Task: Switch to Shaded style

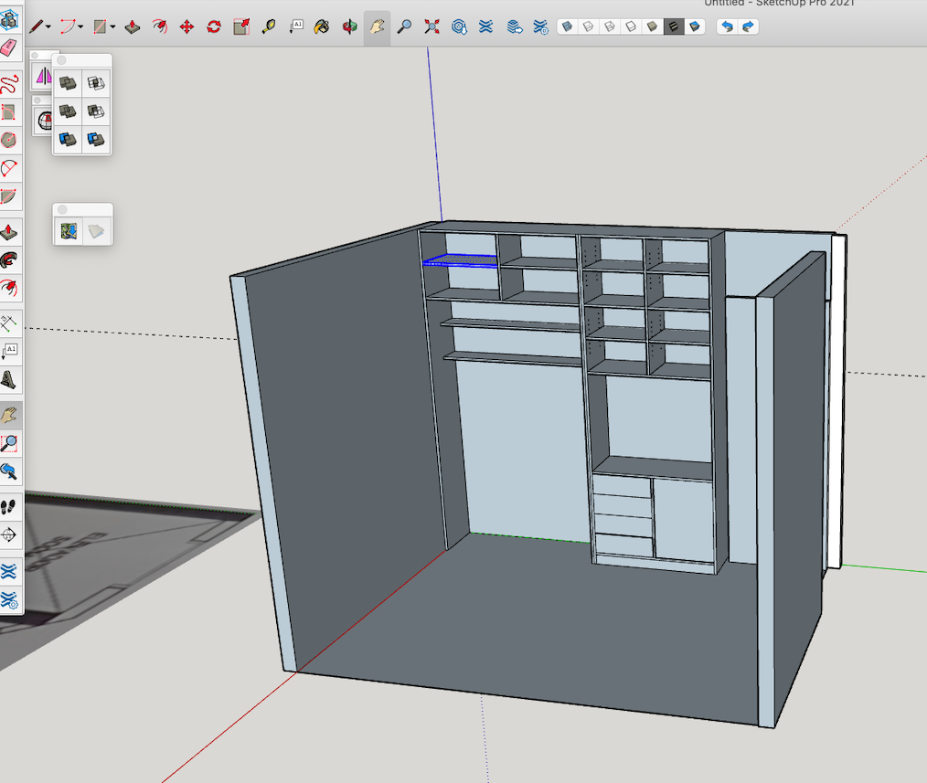Action: click(x=652, y=26)
